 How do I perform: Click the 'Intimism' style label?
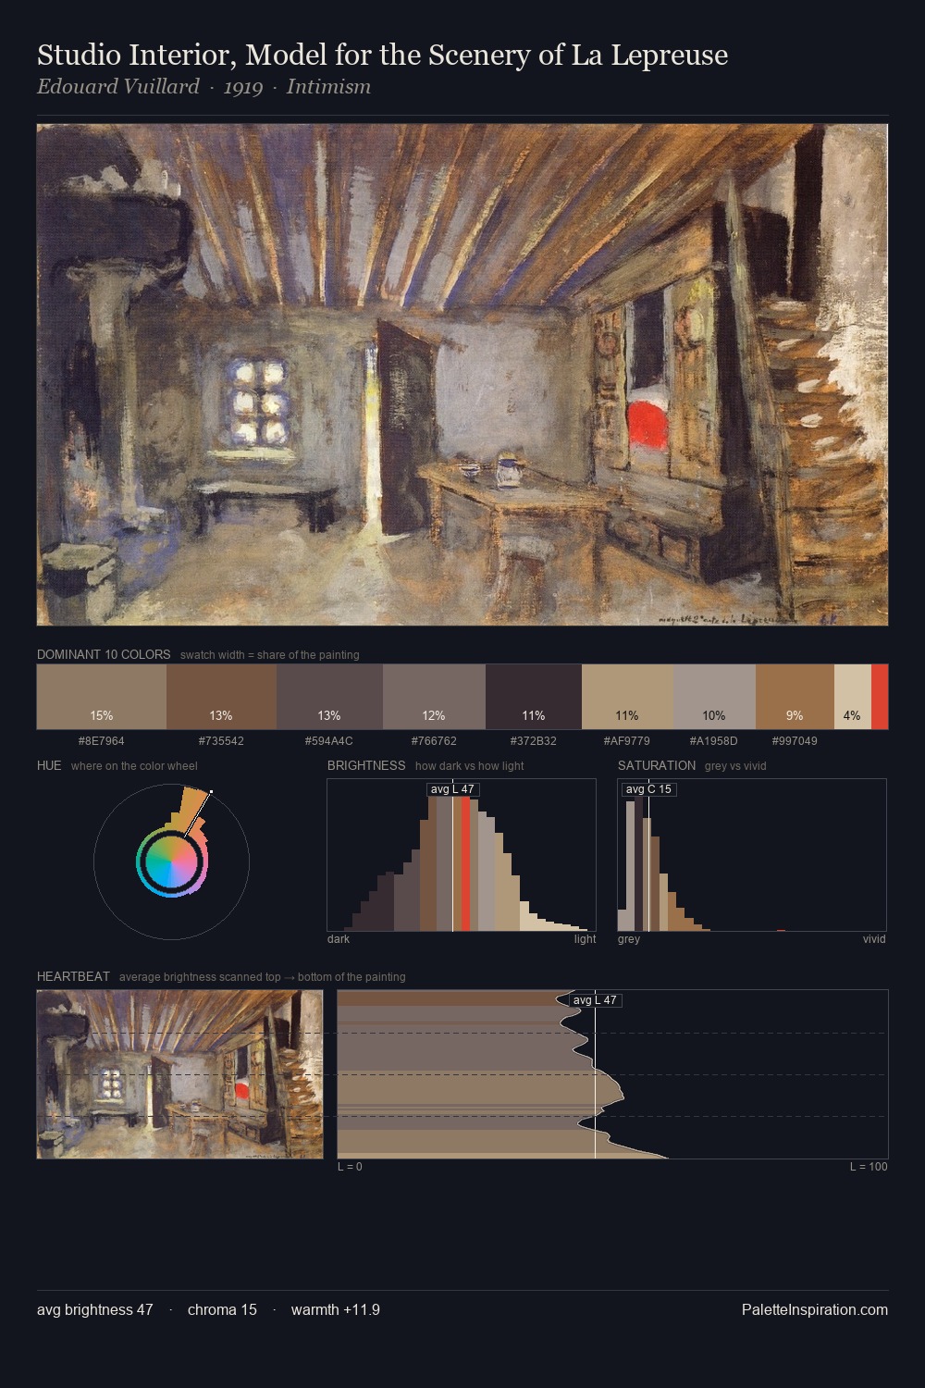328,87
